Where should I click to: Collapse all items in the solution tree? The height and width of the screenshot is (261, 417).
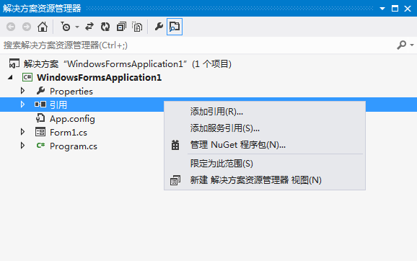121,27
